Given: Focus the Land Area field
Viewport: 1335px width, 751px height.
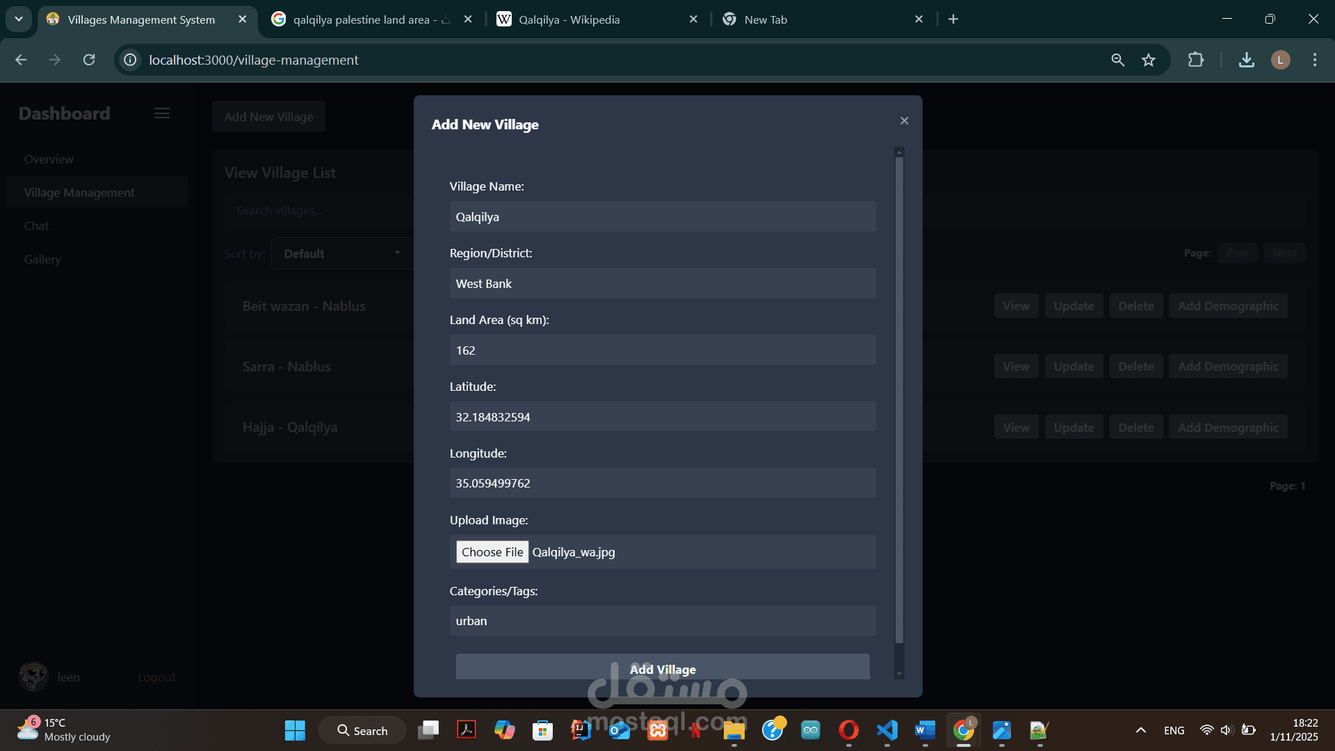Looking at the screenshot, I should (662, 350).
